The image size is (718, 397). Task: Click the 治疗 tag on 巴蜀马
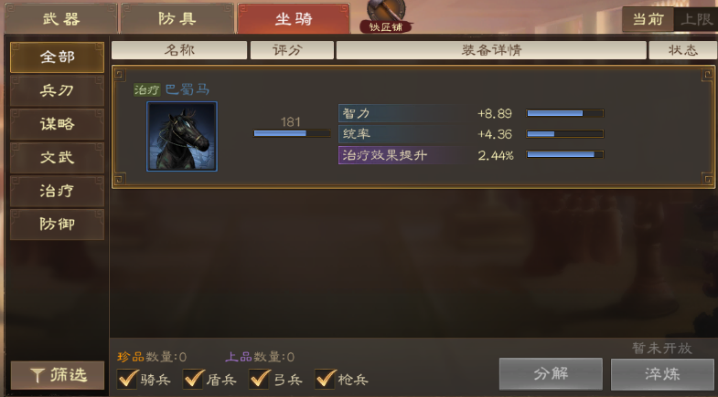pyautogui.click(x=146, y=89)
